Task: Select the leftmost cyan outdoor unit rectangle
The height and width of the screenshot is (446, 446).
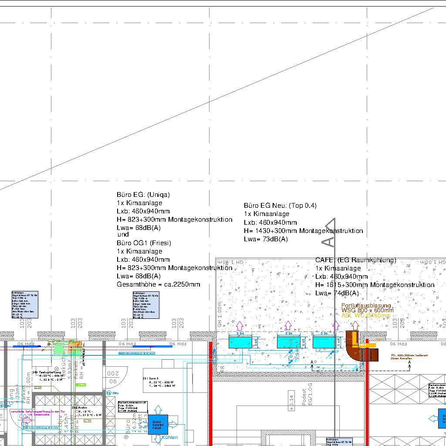Action: 240,342
